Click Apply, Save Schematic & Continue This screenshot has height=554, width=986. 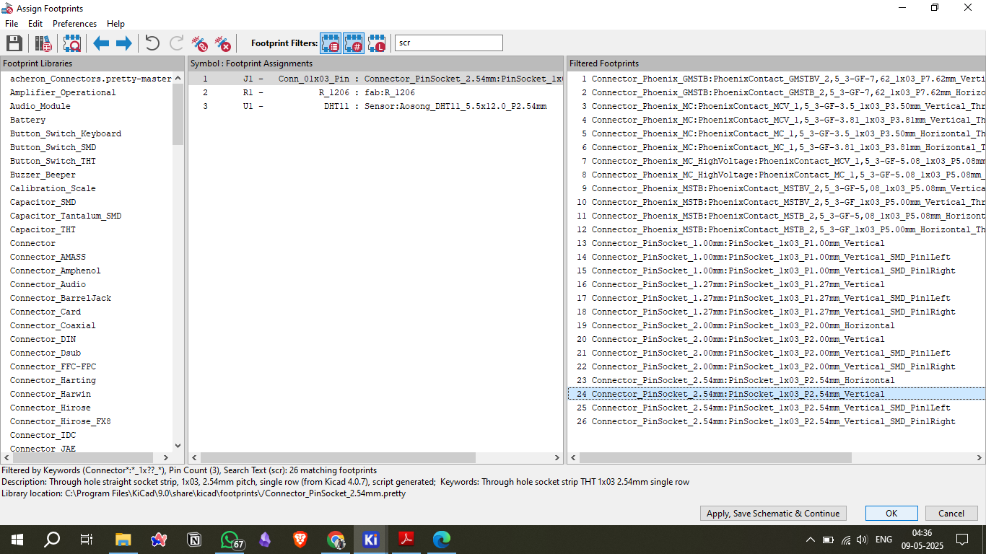tap(773, 513)
